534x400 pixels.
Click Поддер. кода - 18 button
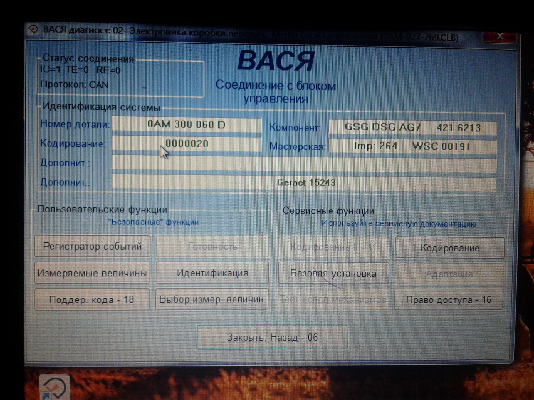[x=92, y=299]
